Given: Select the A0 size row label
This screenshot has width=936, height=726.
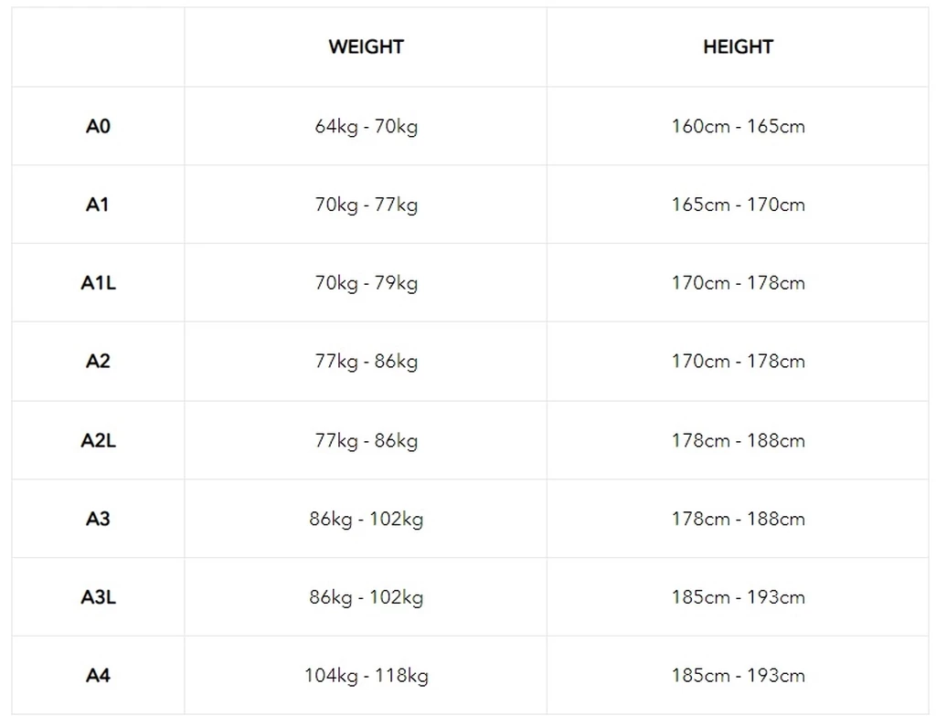Looking at the screenshot, I should pos(98,126).
